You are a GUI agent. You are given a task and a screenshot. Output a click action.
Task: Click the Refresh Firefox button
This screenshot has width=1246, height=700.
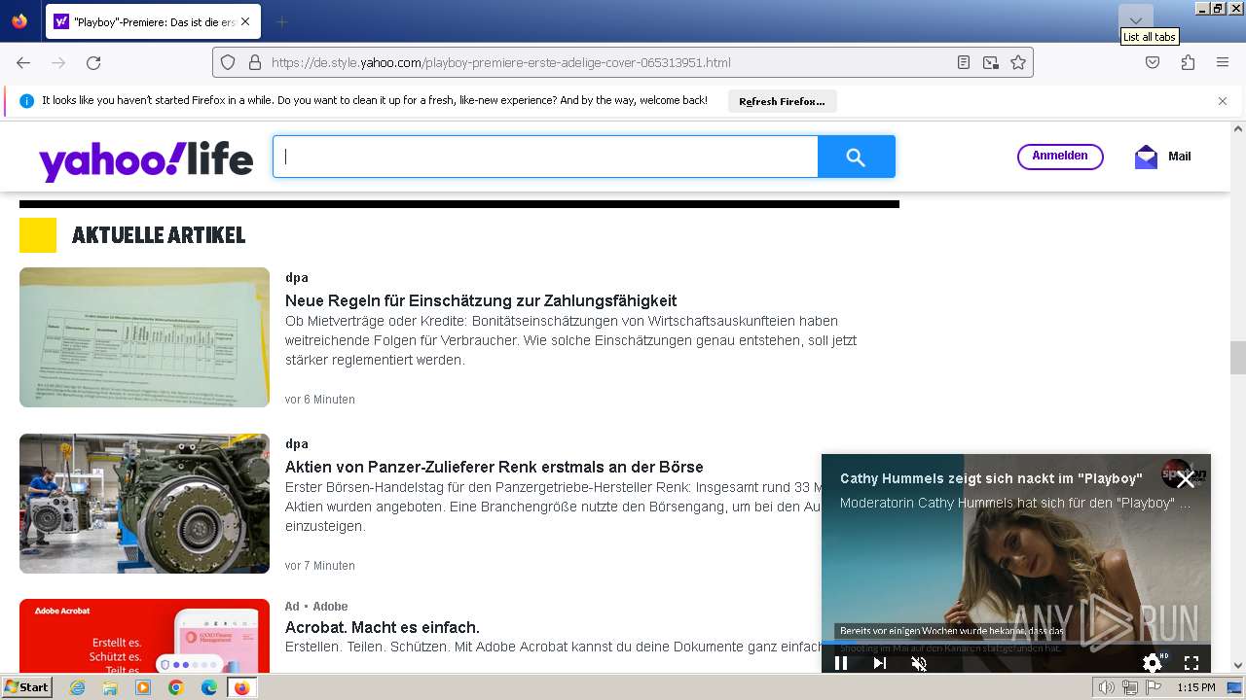tap(782, 101)
